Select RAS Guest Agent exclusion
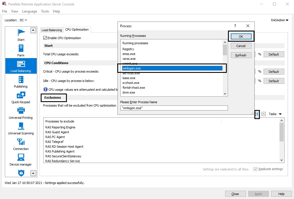Screen dimensions: 294x199 point(57,132)
